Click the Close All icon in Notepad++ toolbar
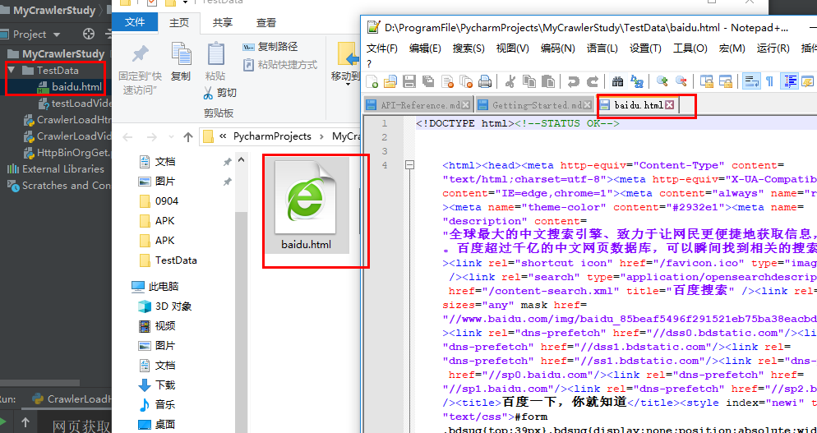Viewport: 817px width, 433px height. [466, 81]
